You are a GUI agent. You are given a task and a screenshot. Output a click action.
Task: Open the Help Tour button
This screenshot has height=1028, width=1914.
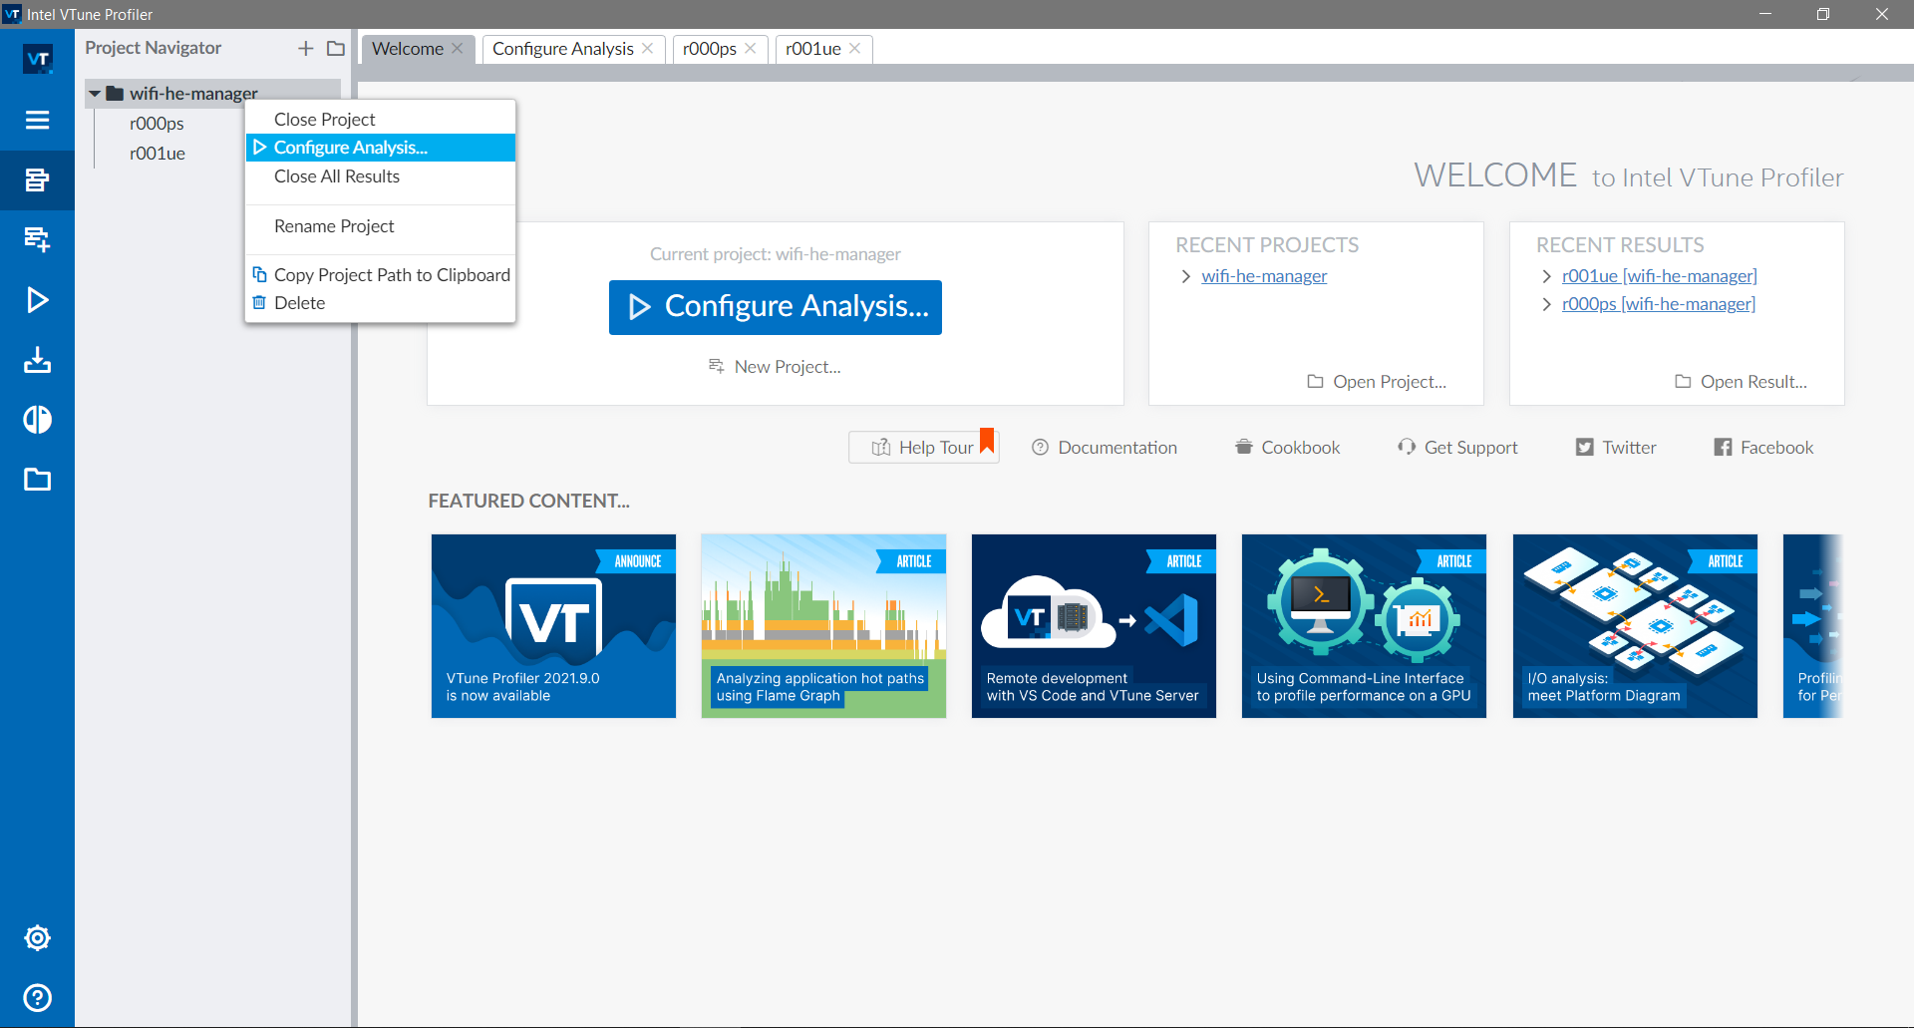tap(923, 448)
